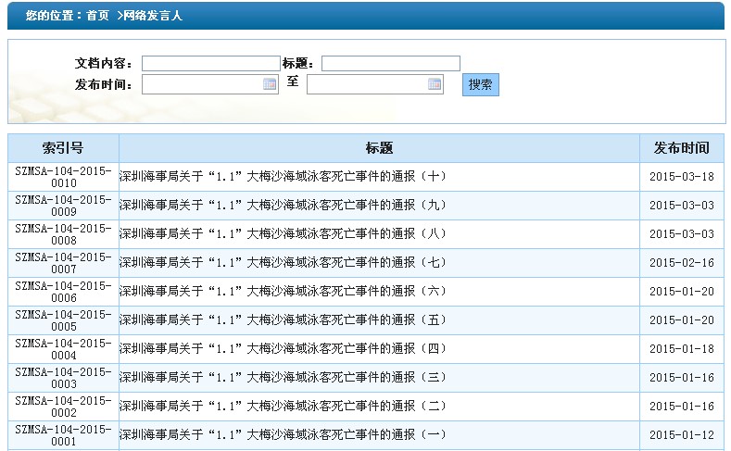
Task: Open the 通报（三）announcement title
Action: [x=283, y=378]
